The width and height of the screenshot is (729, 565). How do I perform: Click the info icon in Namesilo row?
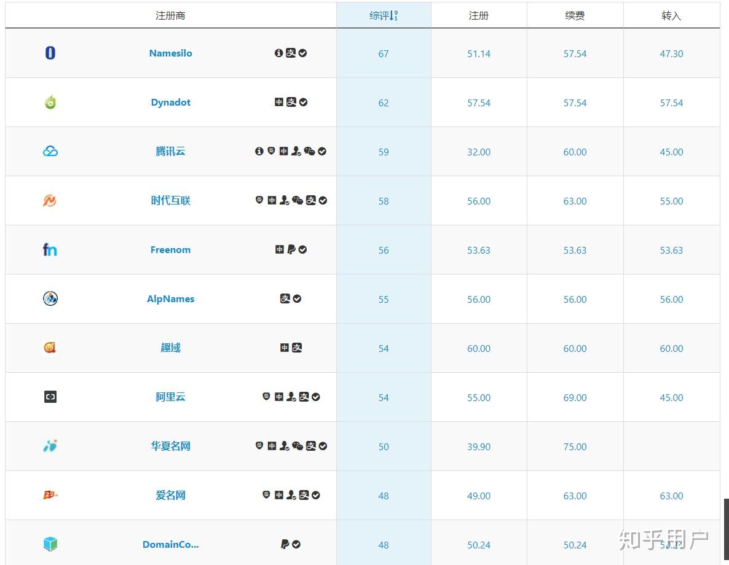278,53
